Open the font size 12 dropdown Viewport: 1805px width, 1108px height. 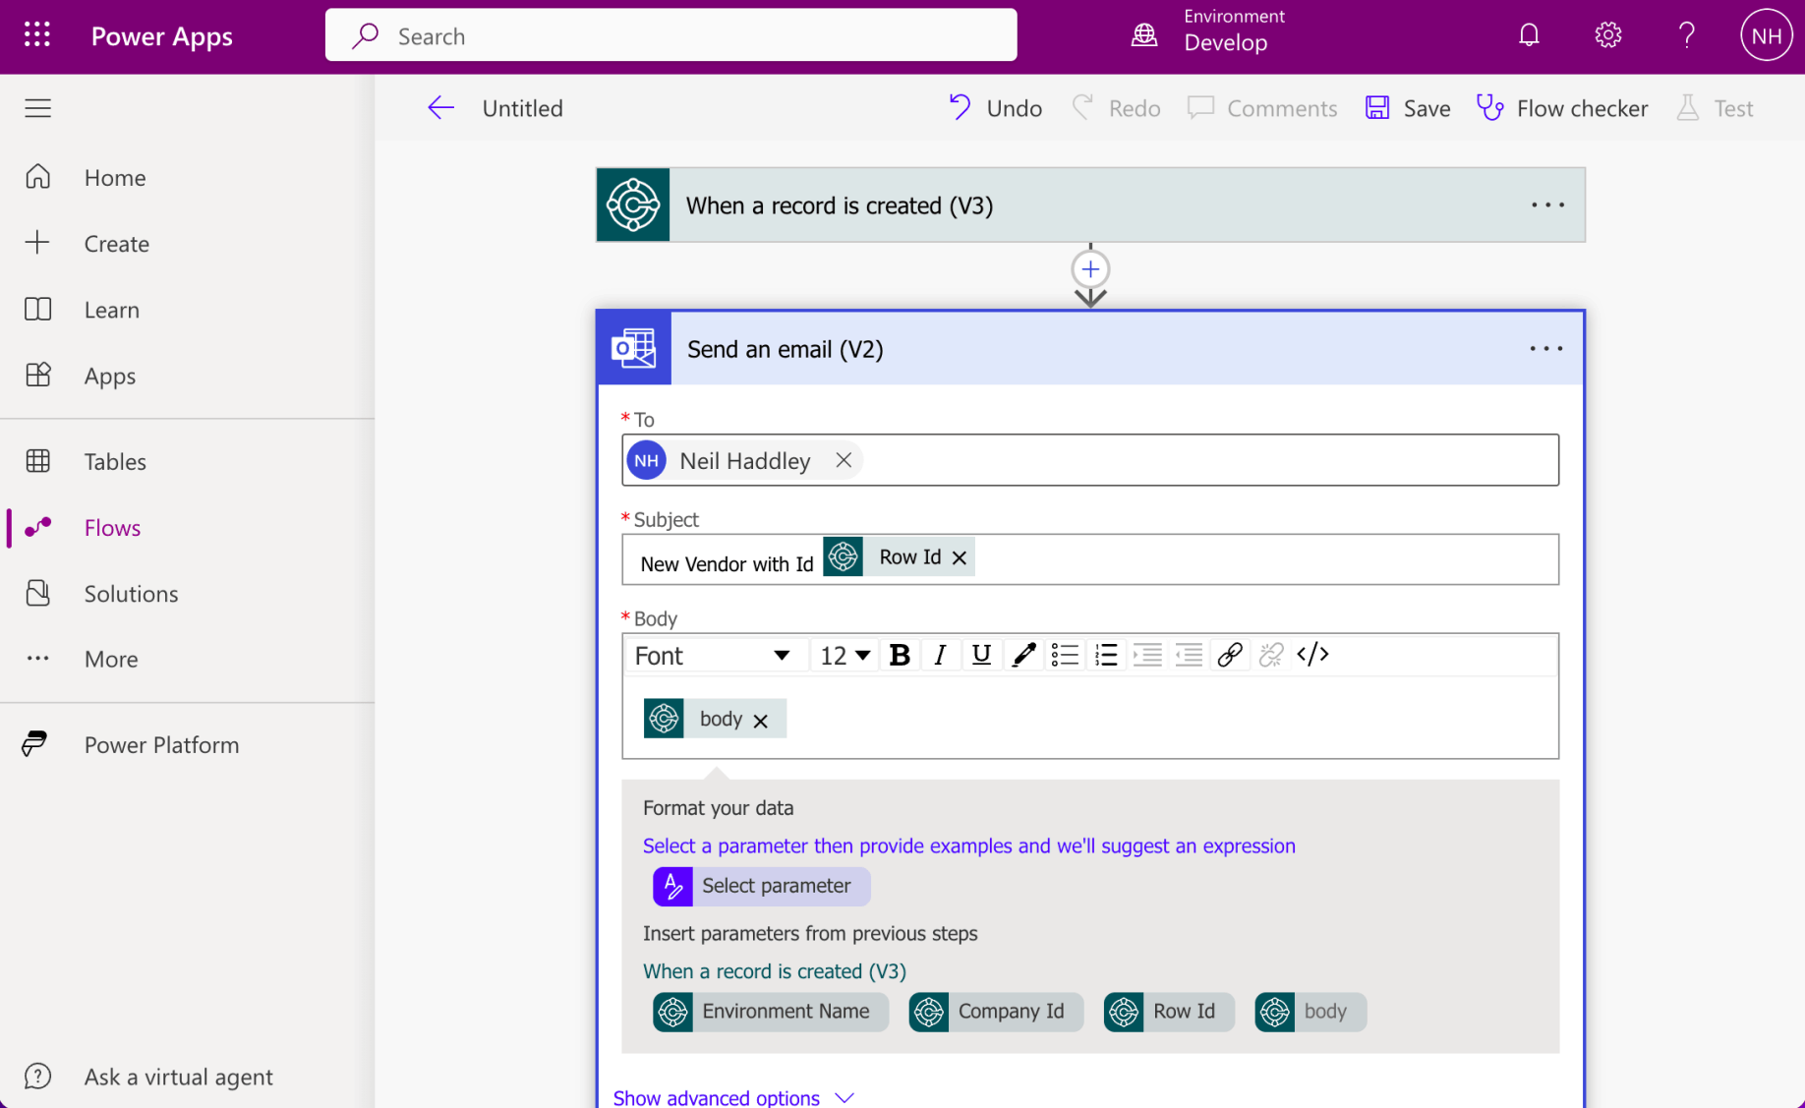pos(845,656)
